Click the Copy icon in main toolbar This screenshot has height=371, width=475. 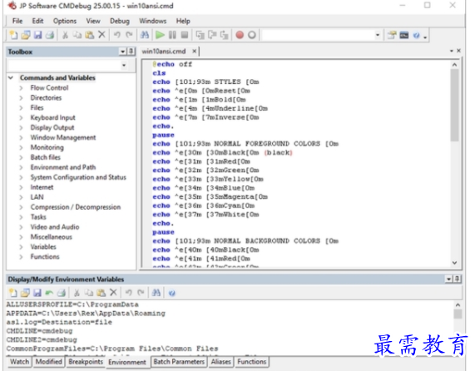[77, 35]
